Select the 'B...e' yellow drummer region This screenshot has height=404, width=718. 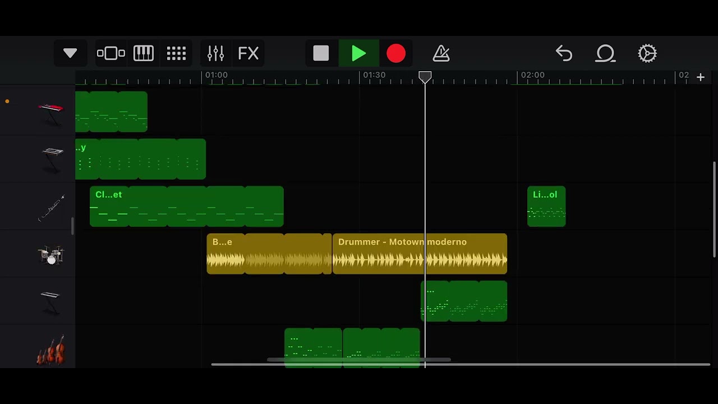click(x=269, y=254)
